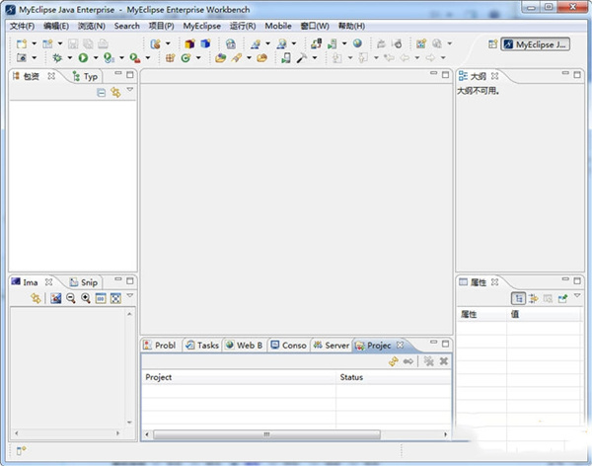Image resolution: width=592 pixels, height=466 pixels.
Task: Click the run (green play) toolbar icon
Action: click(x=84, y=58)
